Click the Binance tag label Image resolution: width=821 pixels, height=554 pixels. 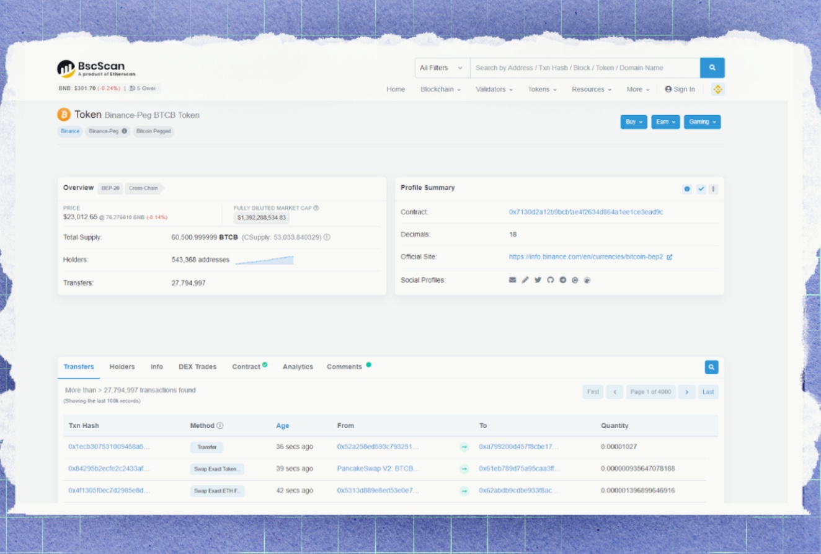[70, 131]
